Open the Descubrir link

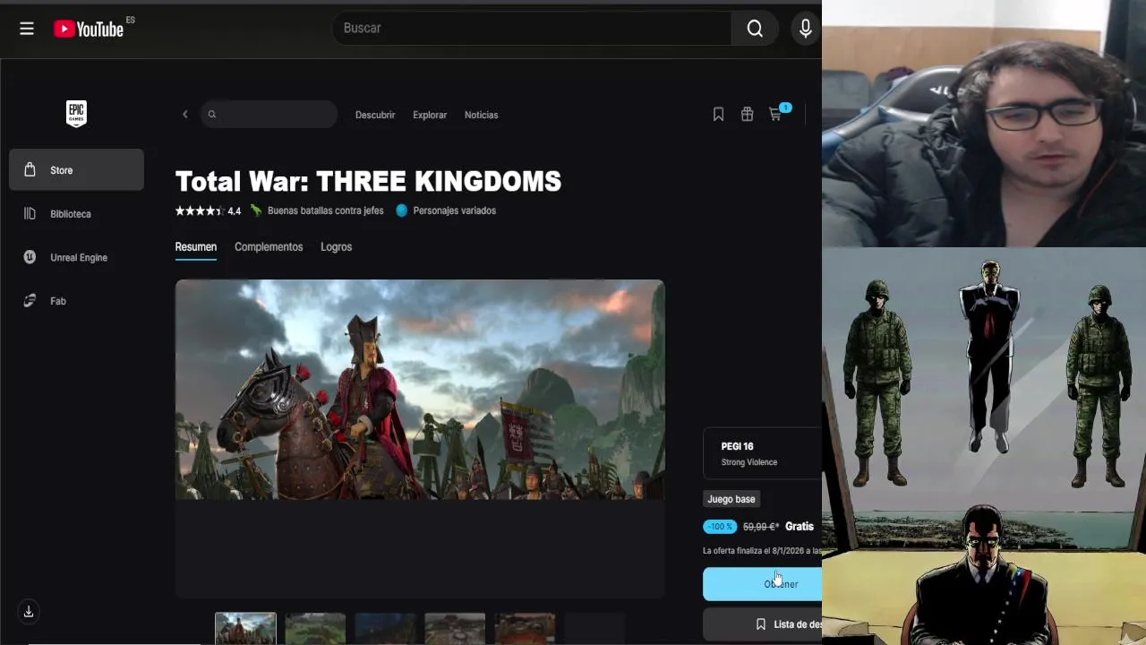[x=375, y=115]
